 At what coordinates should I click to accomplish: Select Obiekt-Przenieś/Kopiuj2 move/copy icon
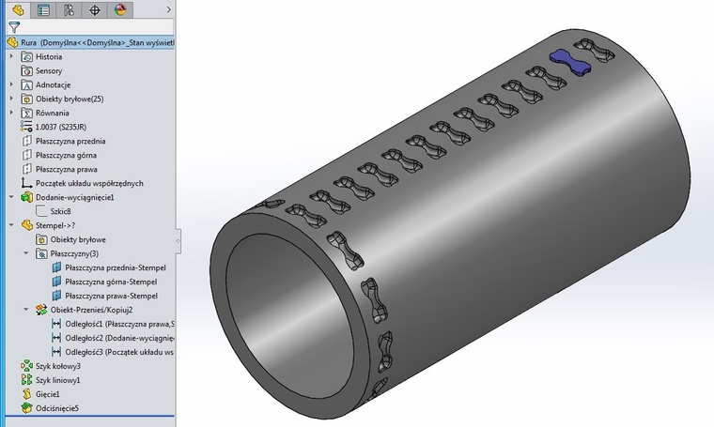[41, 310]
